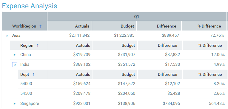Click Asia's $2,111,842 actuals cell
The height and width of the screenshot is (109, 228).
(x=79, y=35)
